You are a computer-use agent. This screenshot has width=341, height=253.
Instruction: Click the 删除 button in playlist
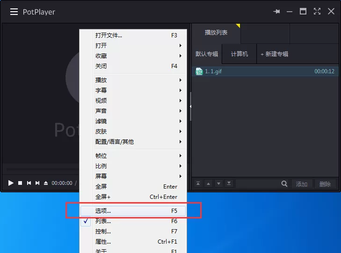coord(325,184)
